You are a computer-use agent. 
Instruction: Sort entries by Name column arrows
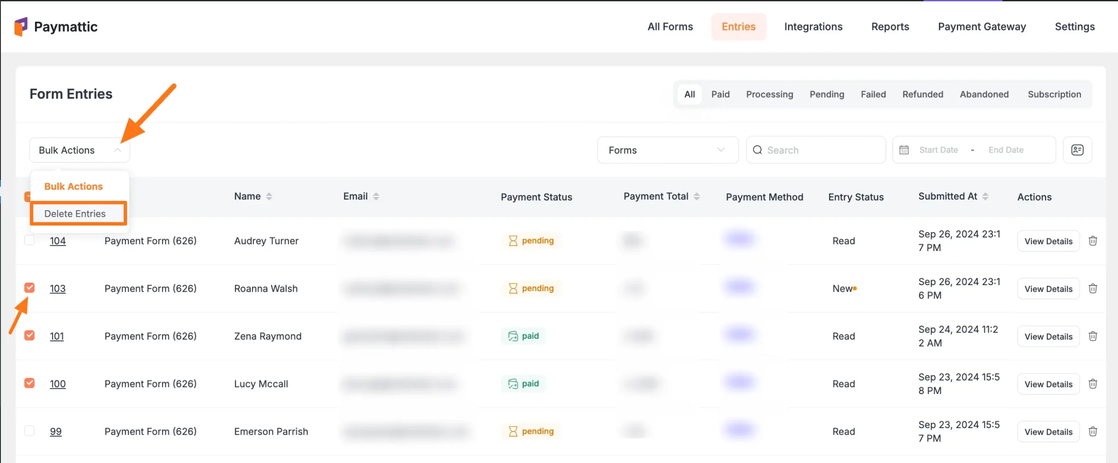click(269, 197)
